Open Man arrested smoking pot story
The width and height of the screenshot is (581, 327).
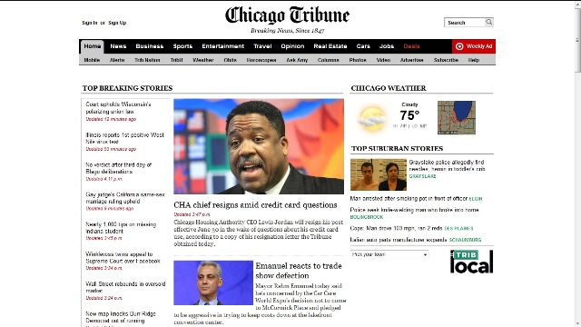click(409, 199)
